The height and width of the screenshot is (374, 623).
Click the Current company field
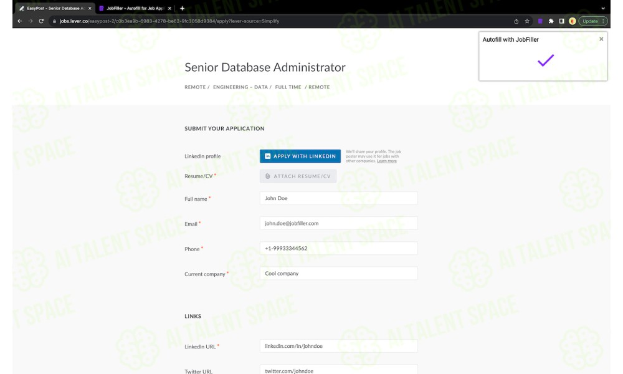(338, 274)
